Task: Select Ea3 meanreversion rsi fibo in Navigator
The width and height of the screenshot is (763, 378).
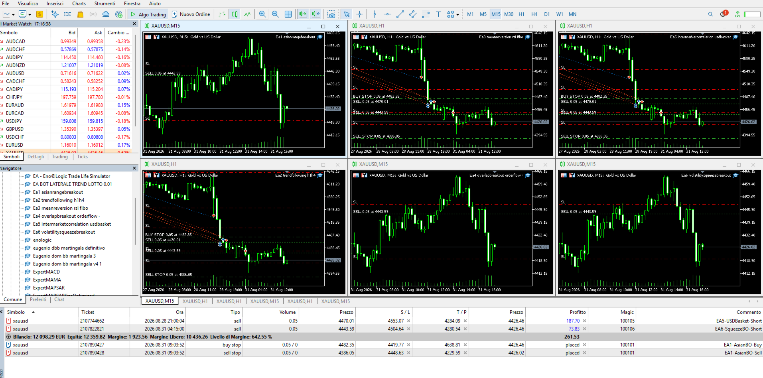Action: tap(61, 208)
